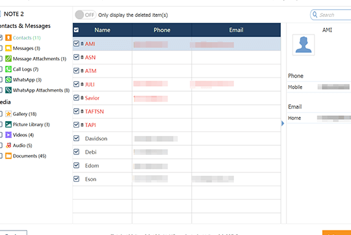This screenshot has height=235, width=351.
Task: Uncheck the Debi contact checkbox
Action: click(x=76, y=152)
